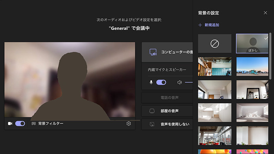Image resolution: width=274 pixels, height=154 pixels.
Task: Select 音声を使用しない option
Action: [x=167, y=124]
